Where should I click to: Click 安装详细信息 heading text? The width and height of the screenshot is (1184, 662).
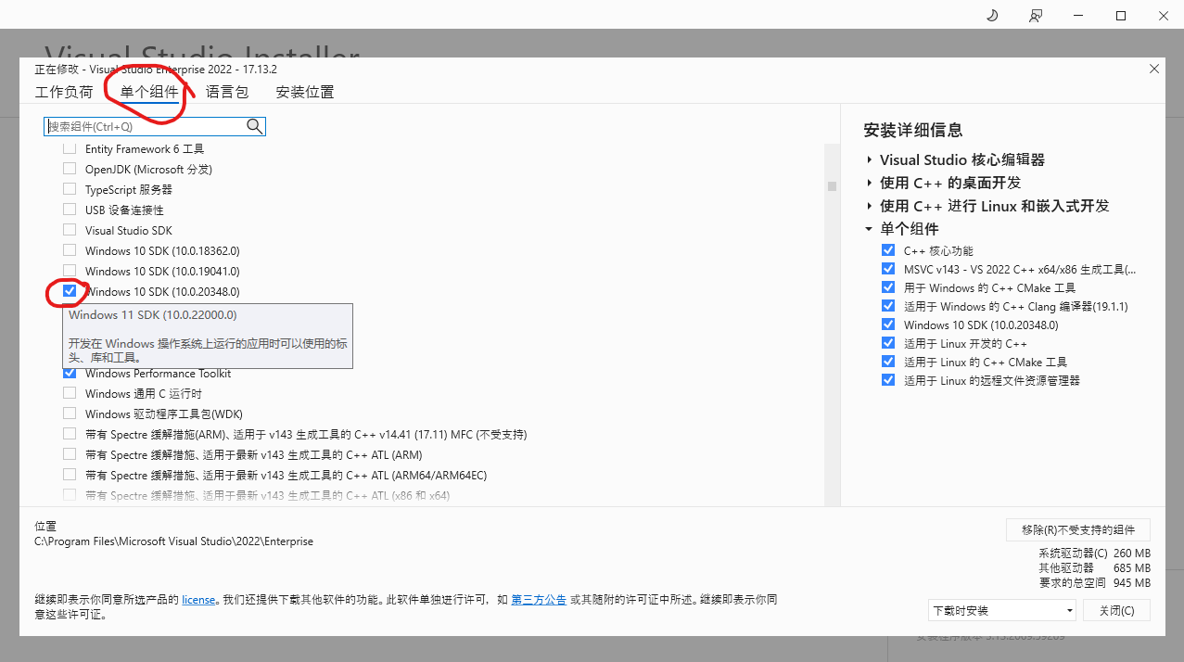[x=912, y=131]
